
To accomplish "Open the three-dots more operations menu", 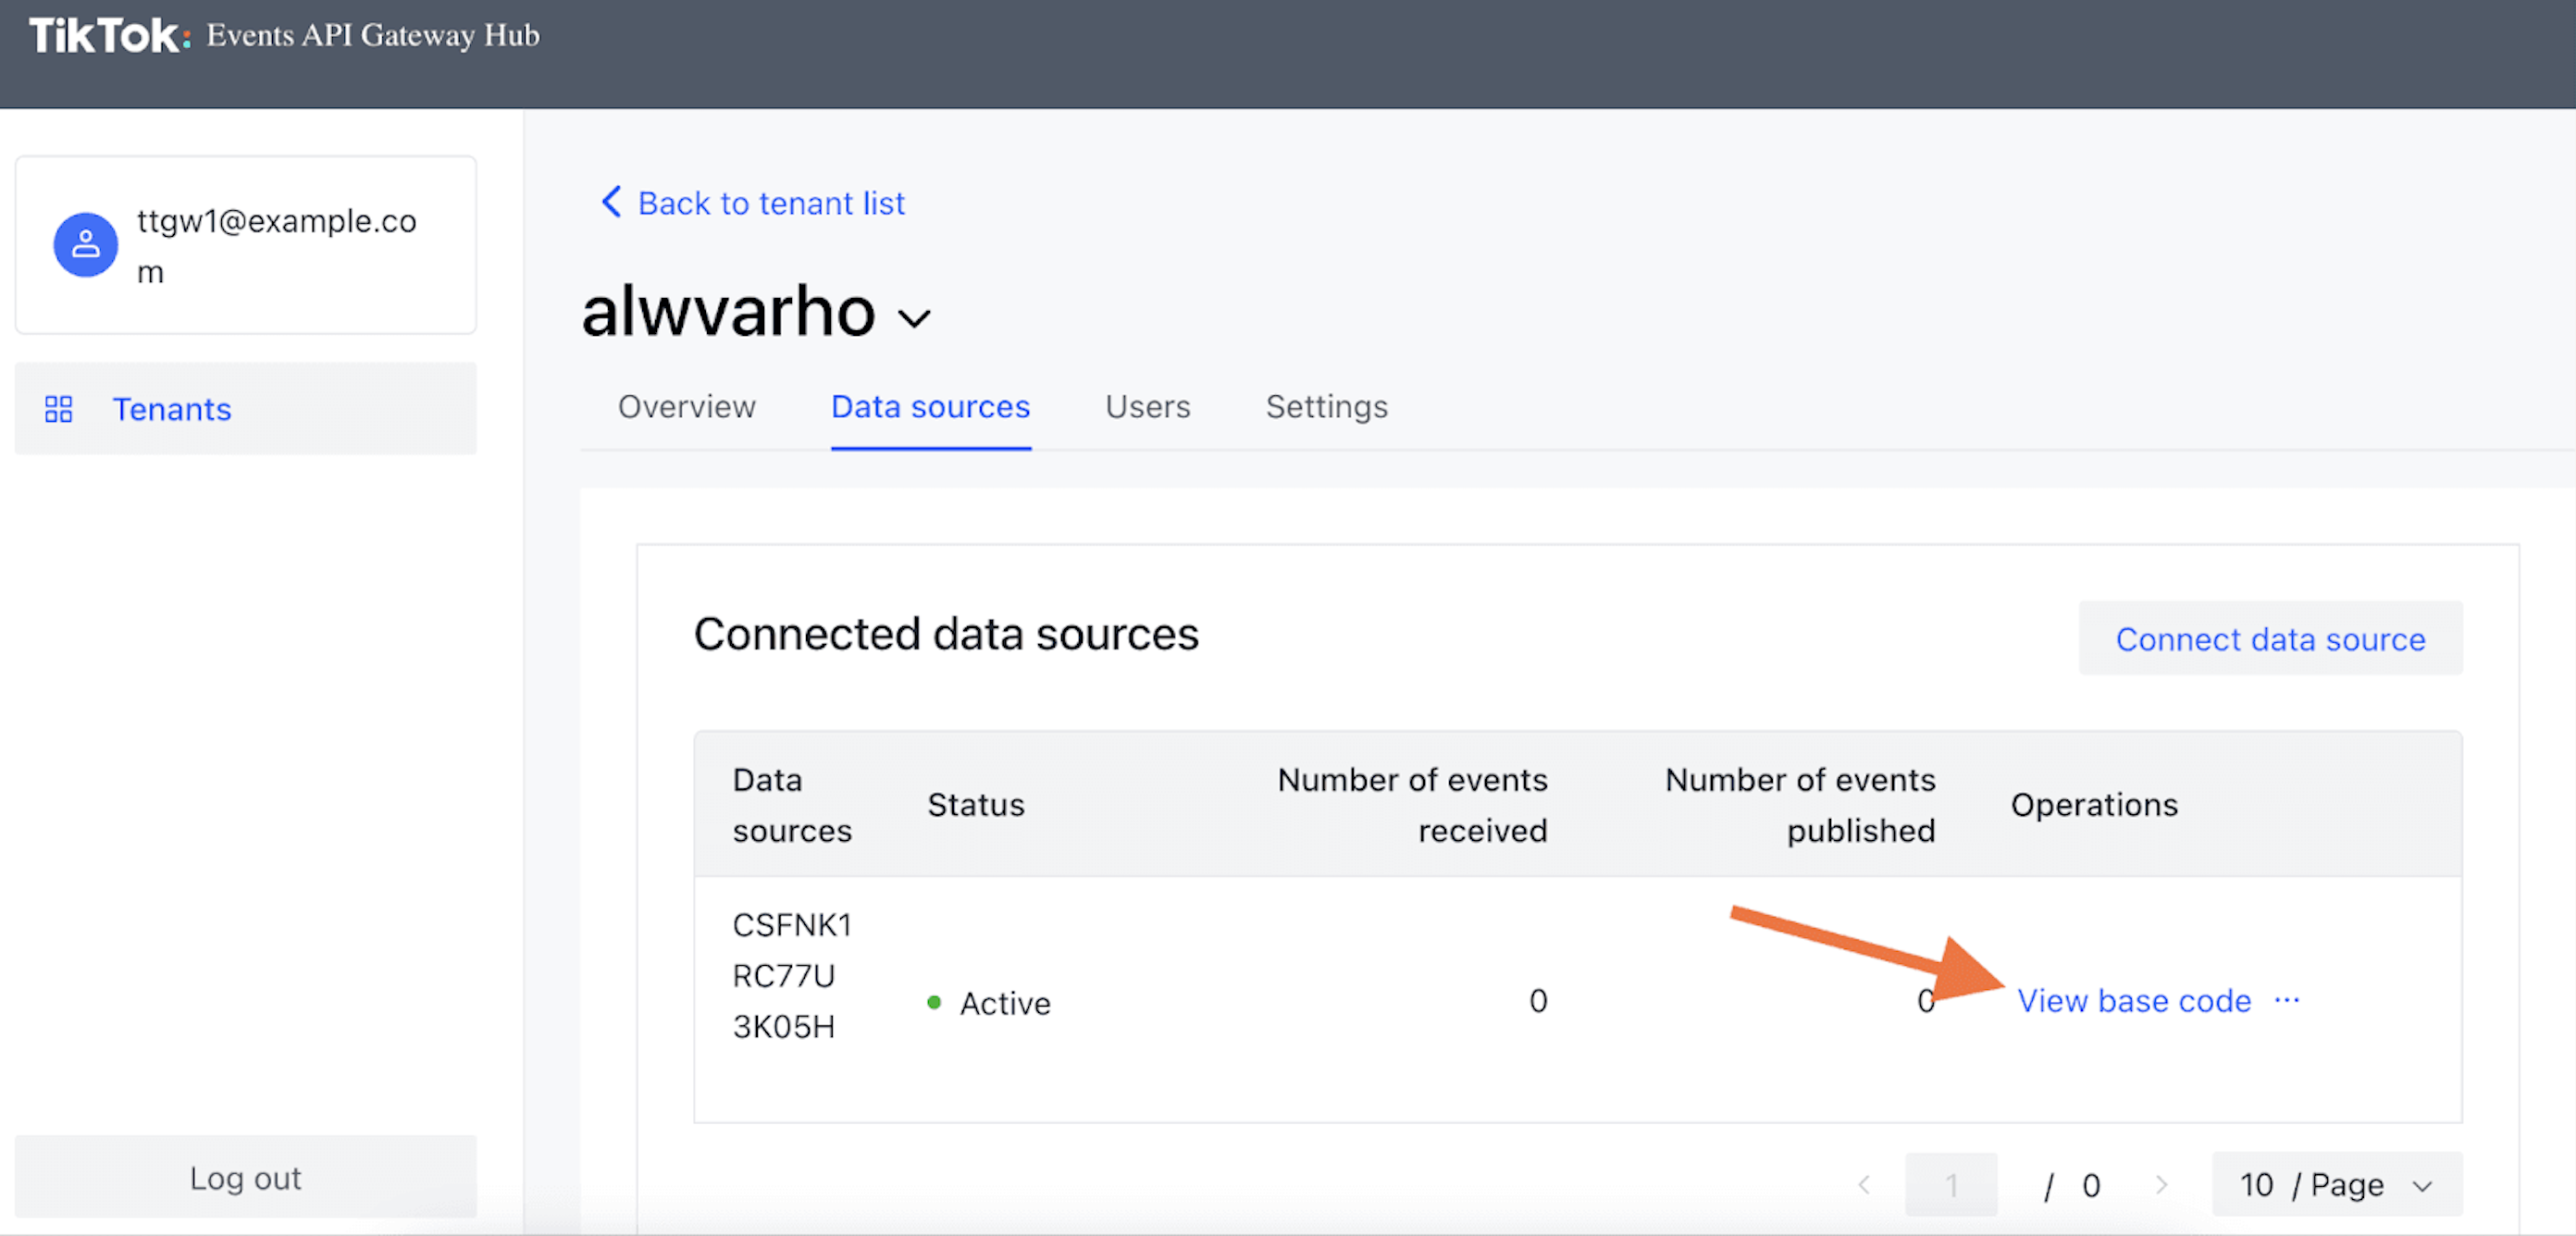I will pyautogui.click(x=2287, y=1000).
